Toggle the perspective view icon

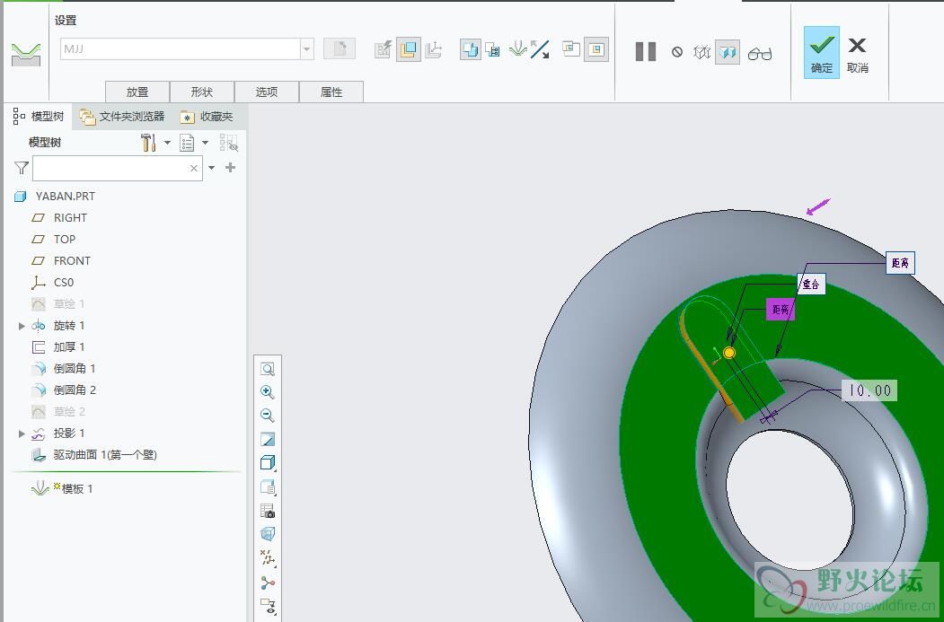click(268, 534)
